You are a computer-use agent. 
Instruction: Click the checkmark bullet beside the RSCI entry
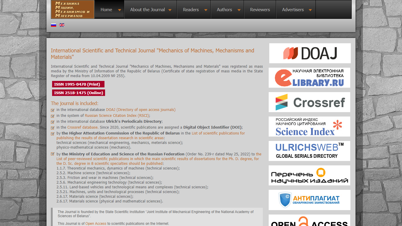pos(53,116)
